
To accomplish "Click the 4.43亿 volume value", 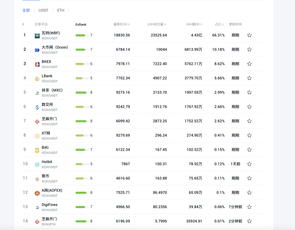I will coord(197,35).
